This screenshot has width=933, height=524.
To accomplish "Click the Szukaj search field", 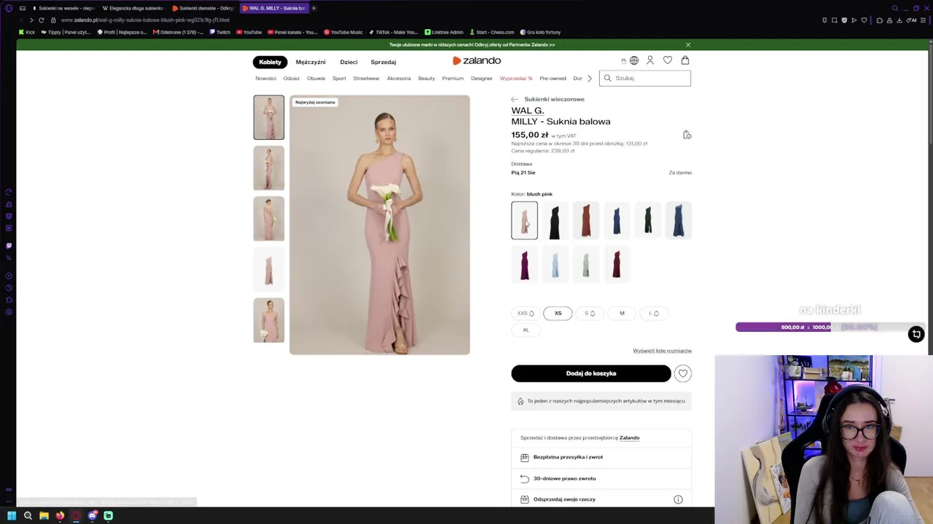I will coord(644,78).
